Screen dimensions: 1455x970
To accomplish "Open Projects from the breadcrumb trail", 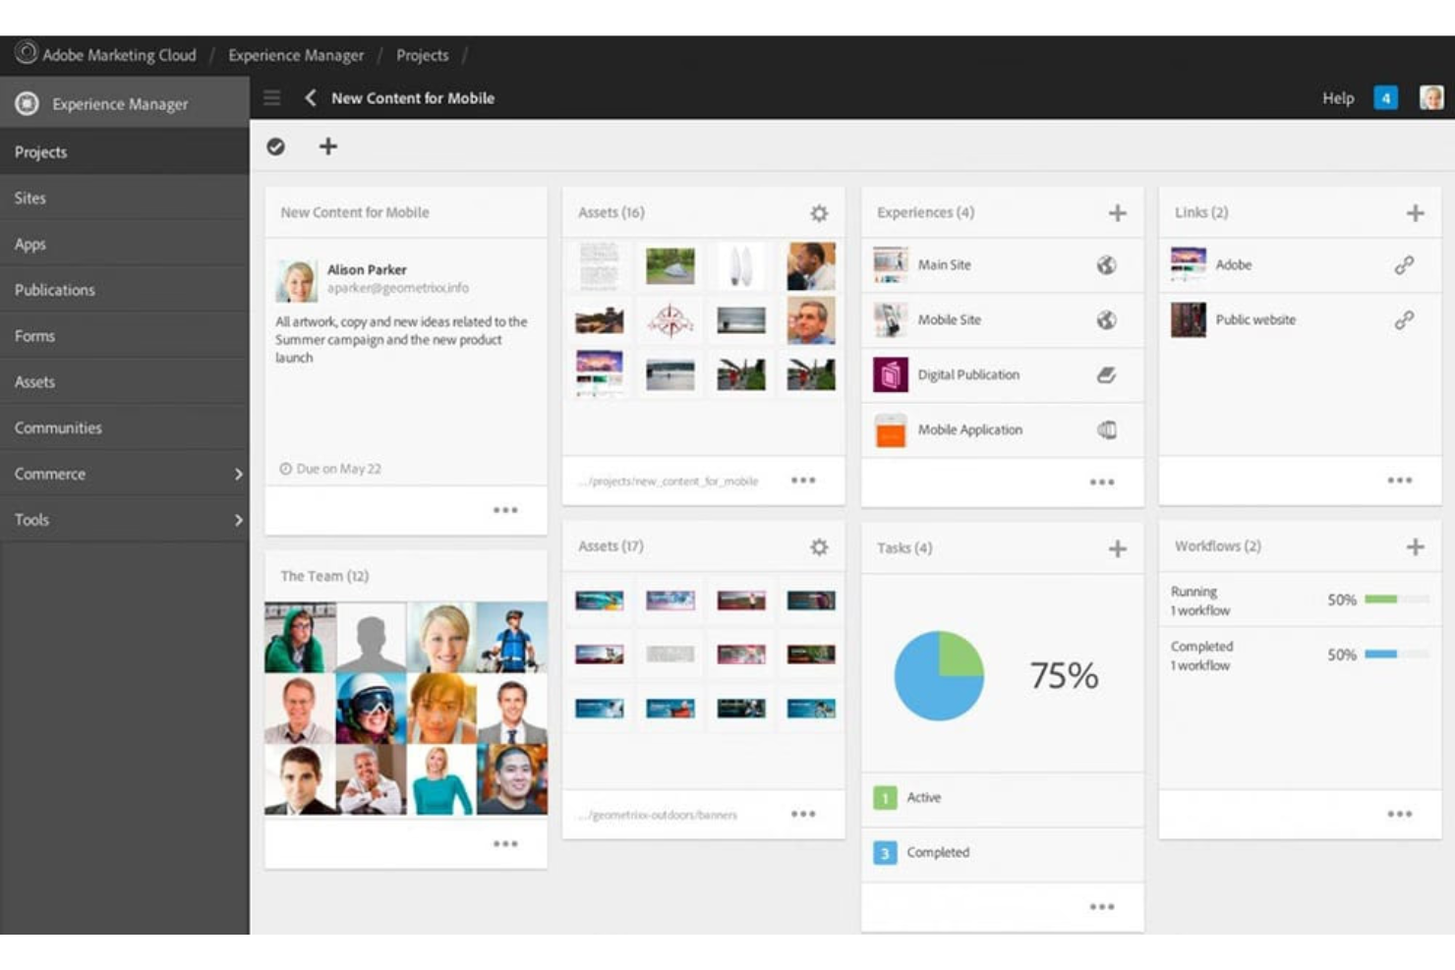I will (423, 55).
